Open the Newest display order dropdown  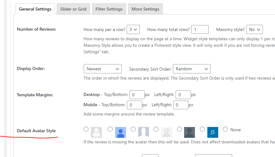(x=103, y=69)
